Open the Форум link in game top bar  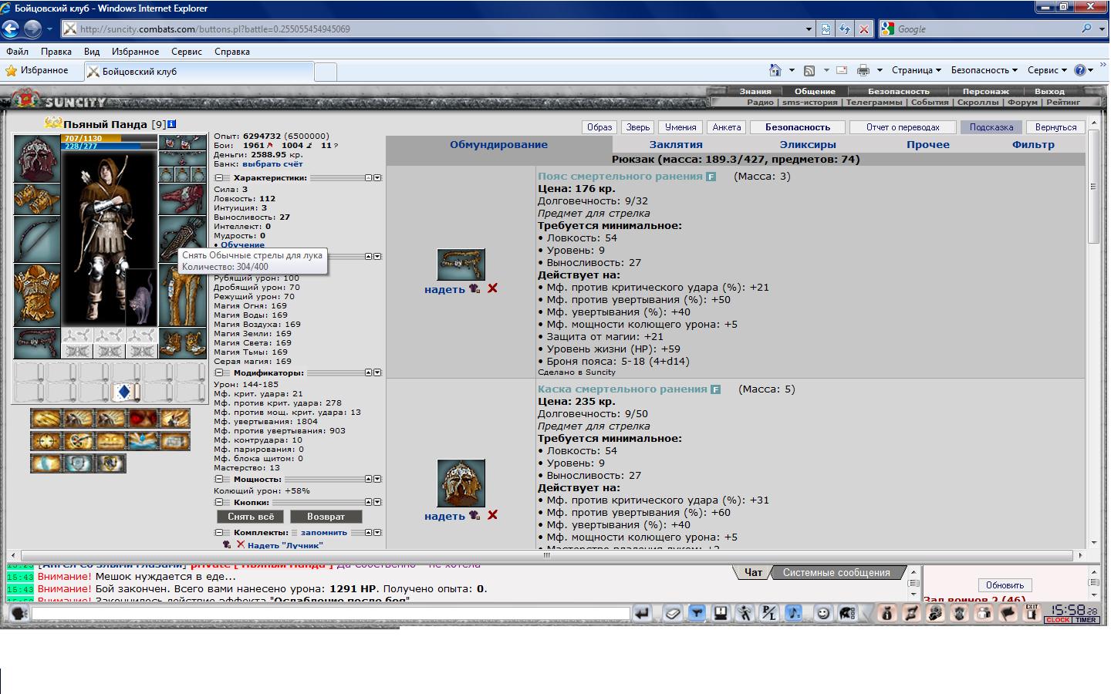pyautogui.click(x=1022, y=102)
